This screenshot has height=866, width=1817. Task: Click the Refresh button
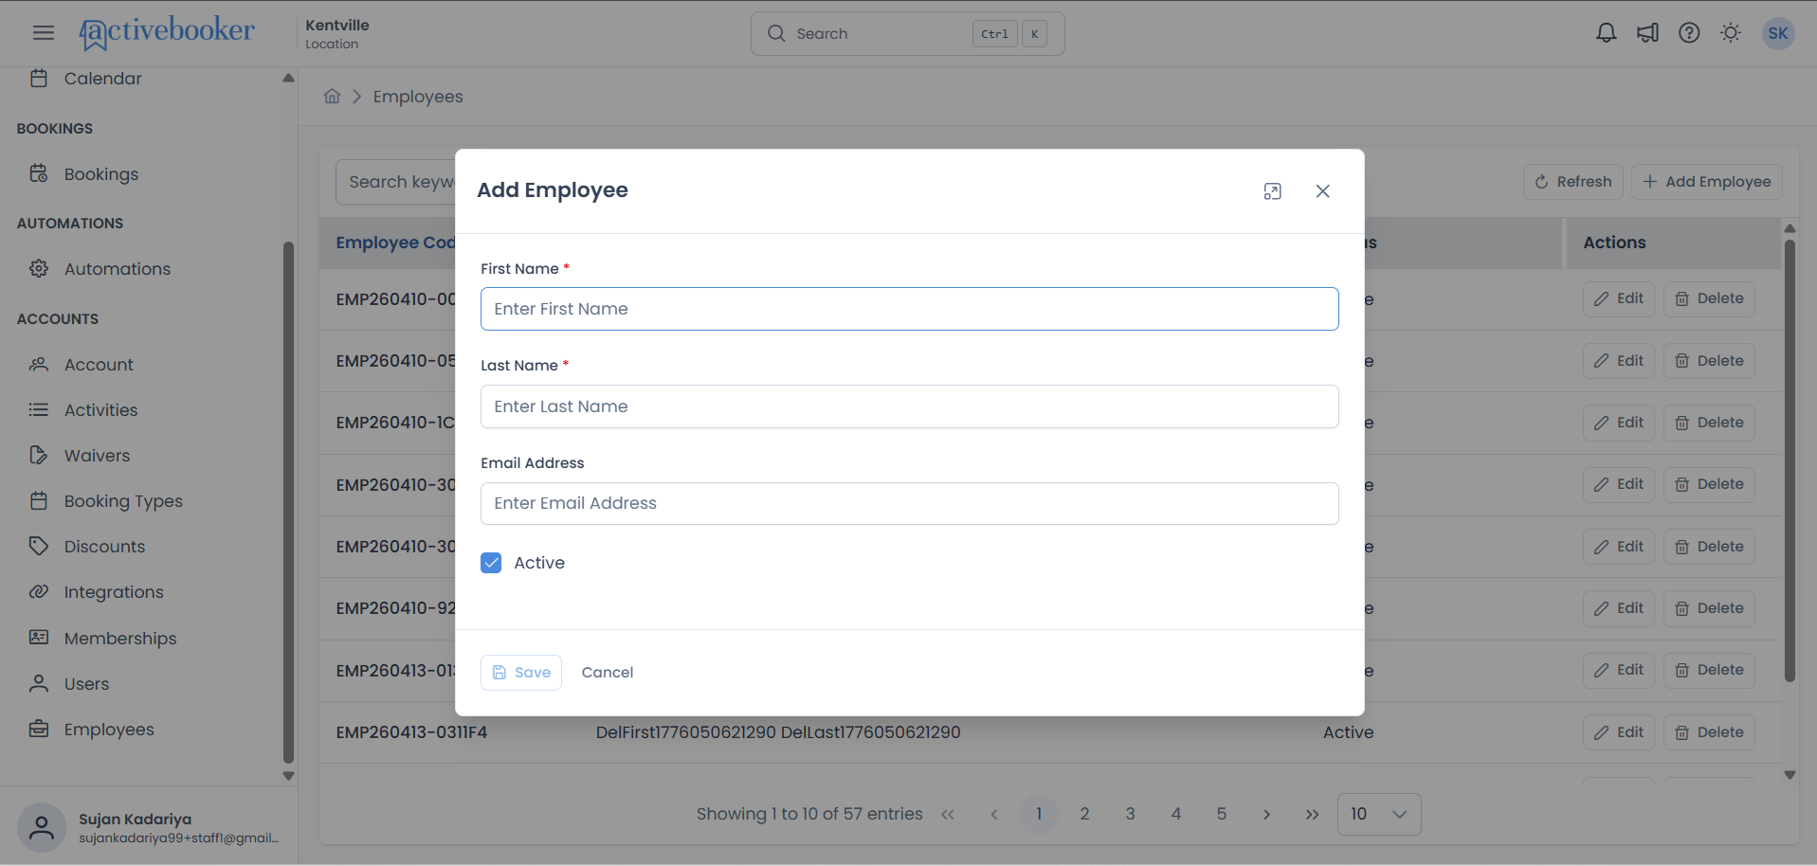(1573, 182)
